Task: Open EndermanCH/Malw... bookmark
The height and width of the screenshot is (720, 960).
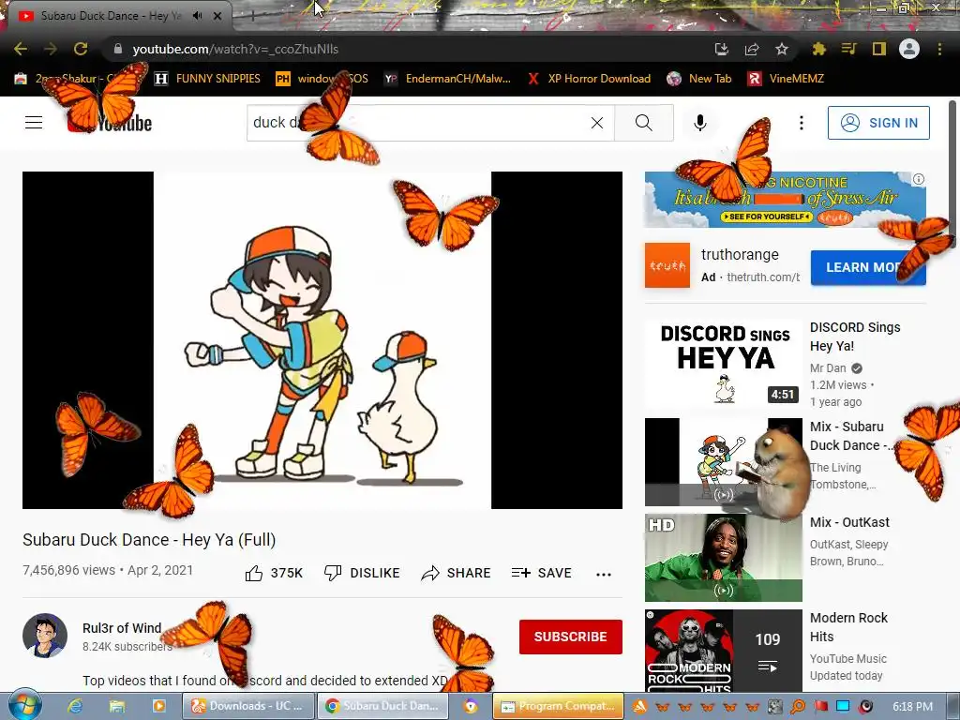Action: point(447,79)
